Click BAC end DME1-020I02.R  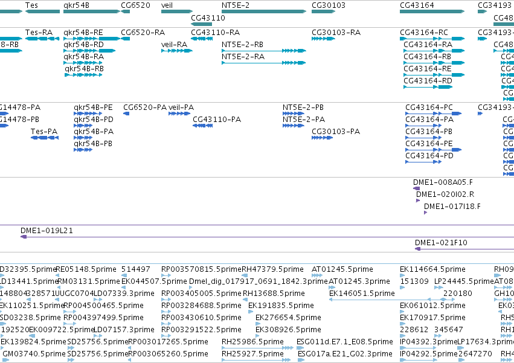pos(418,201)
